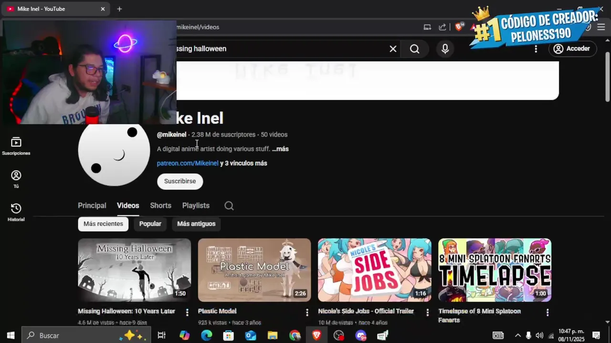Screen dimensions: 611x343
Task: Click the Nicole's Side Jobs thumbnail
Action: [375, 270]
